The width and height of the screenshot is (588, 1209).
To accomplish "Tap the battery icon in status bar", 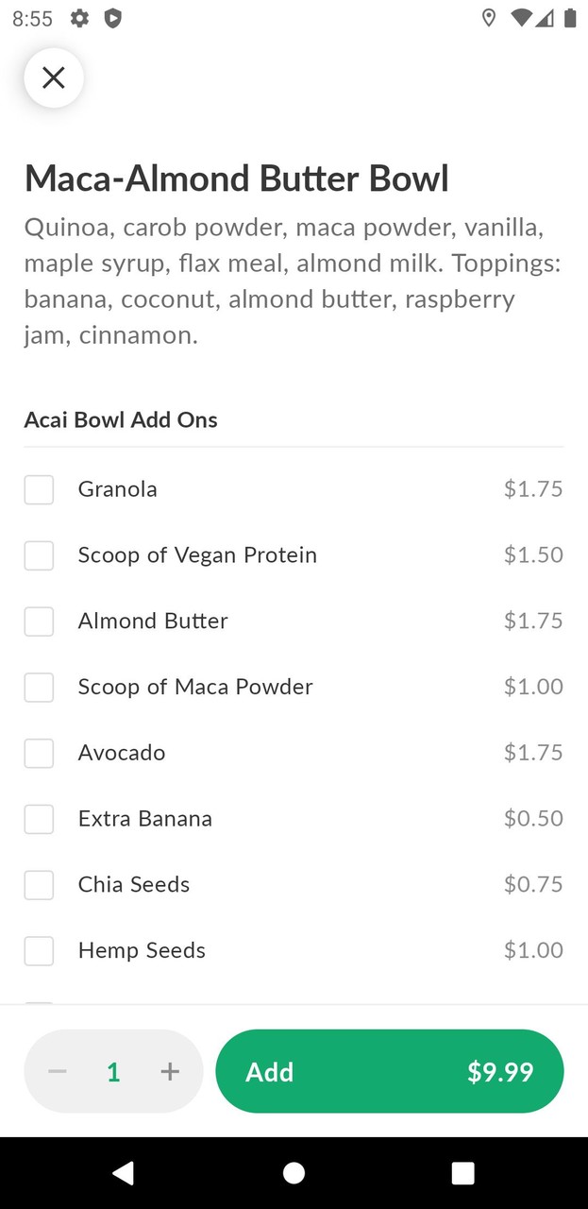I will 570,18.
